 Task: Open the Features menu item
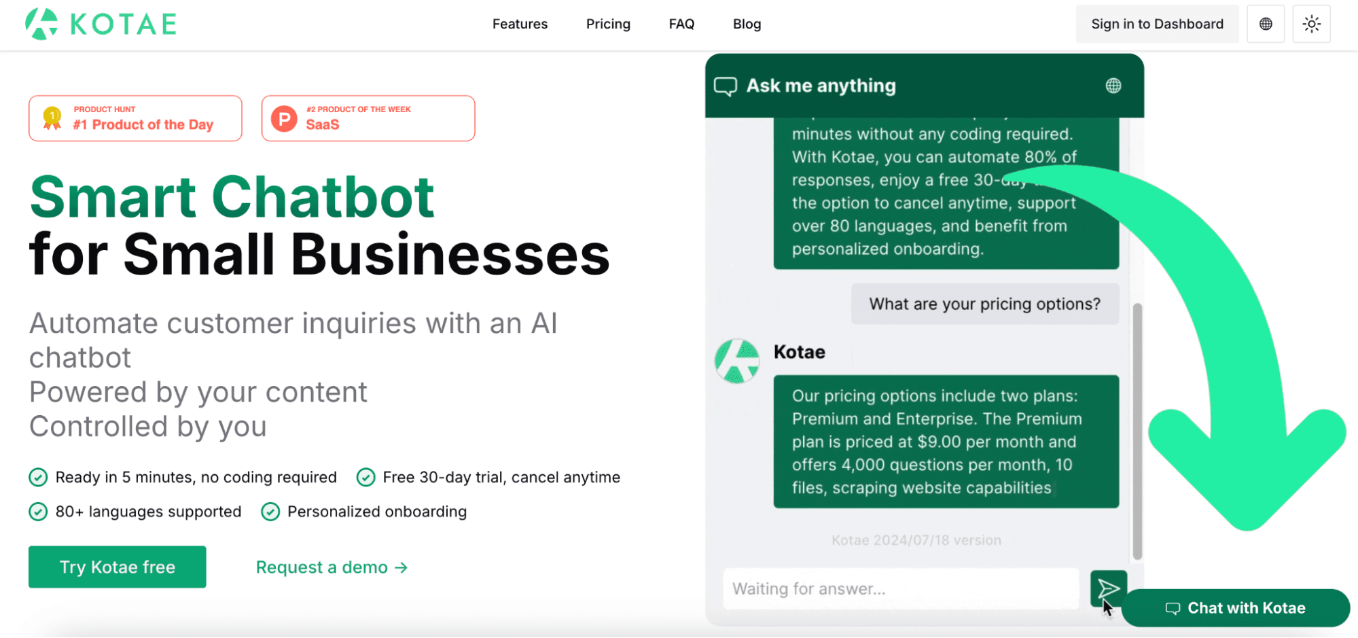[520, 24]
